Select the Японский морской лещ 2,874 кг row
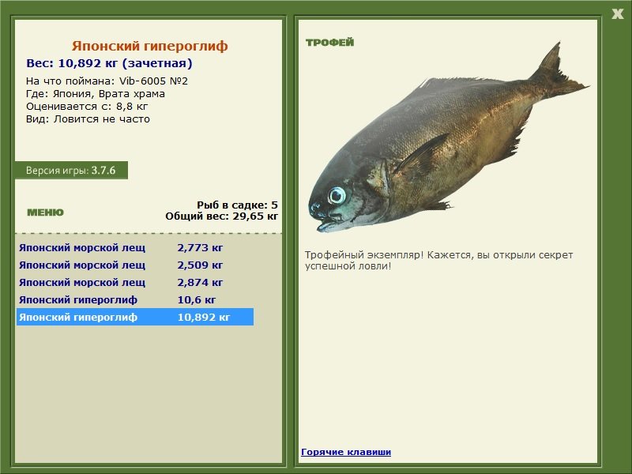 click(x=135, y=282)
